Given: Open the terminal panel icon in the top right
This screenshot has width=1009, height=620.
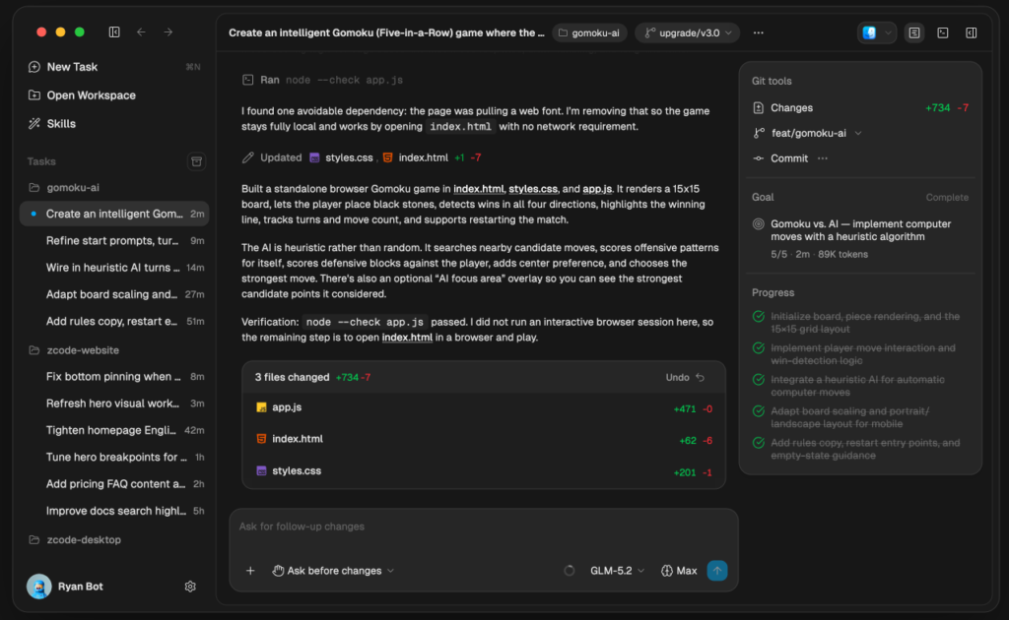Looking at the screenshot, I should [x=943, y=32].
